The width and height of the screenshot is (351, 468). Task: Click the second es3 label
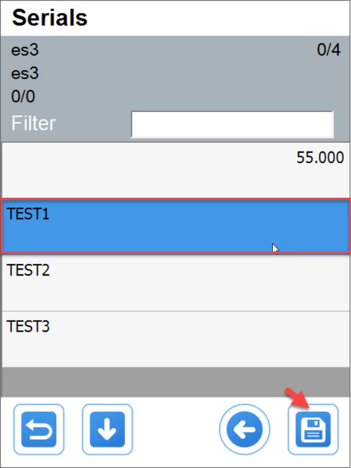tap(25, 74)
